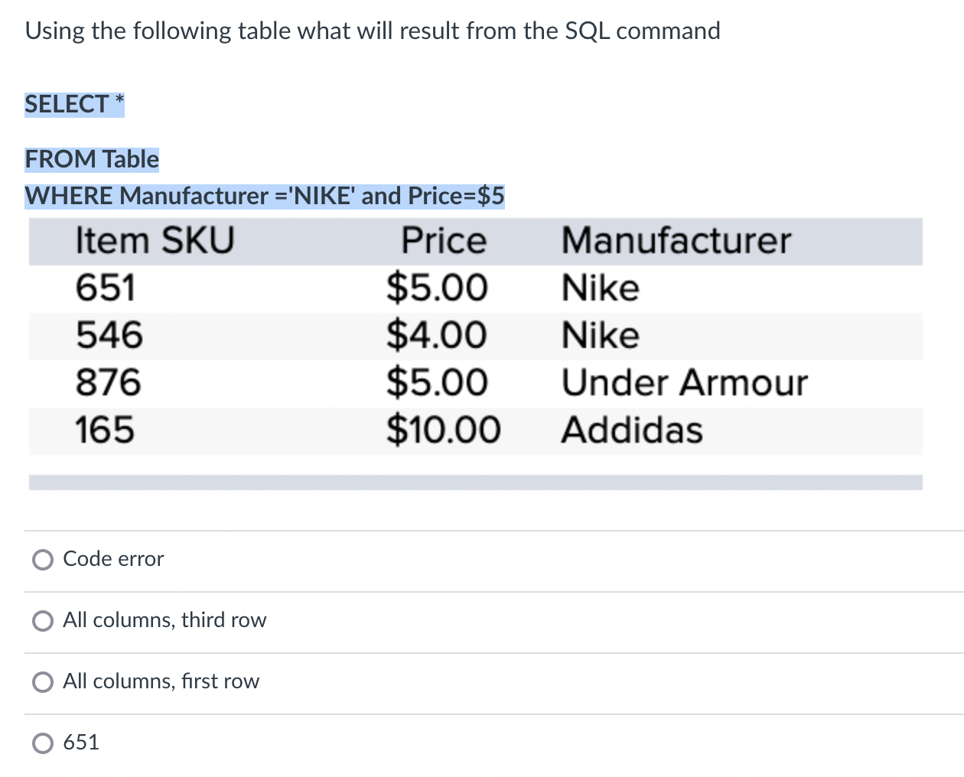Select the '651' answer radio button
This screenshot has width=964, height=777.
[44, 743]
